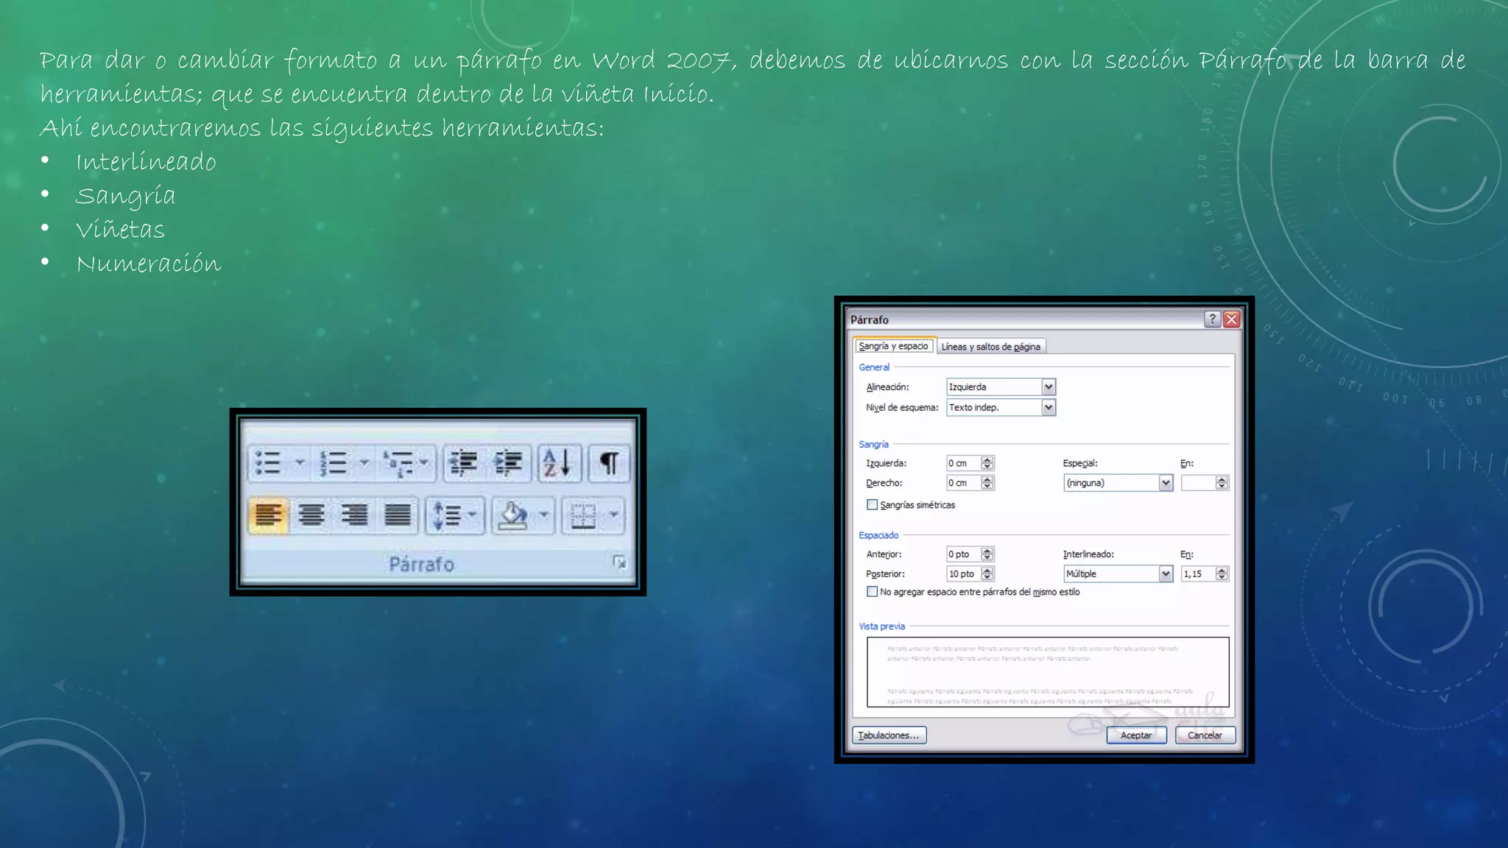Click the Help question mark in Párrafo dialog
The width and height of the screenshot is (1508, 848).
click(1212, 319)
